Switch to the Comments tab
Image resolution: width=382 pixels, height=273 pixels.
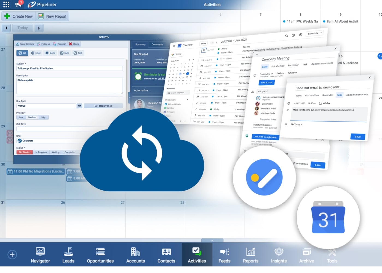point(157,44)
